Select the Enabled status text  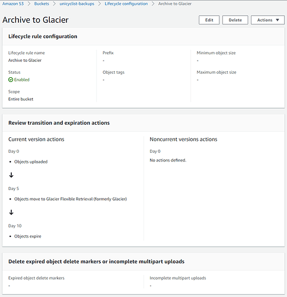tap(22, 80)
